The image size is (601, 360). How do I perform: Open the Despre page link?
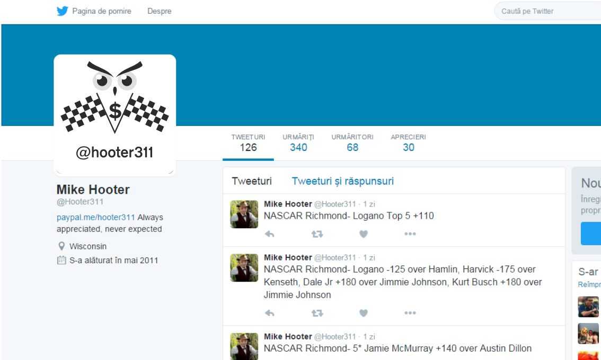[160, 11]
